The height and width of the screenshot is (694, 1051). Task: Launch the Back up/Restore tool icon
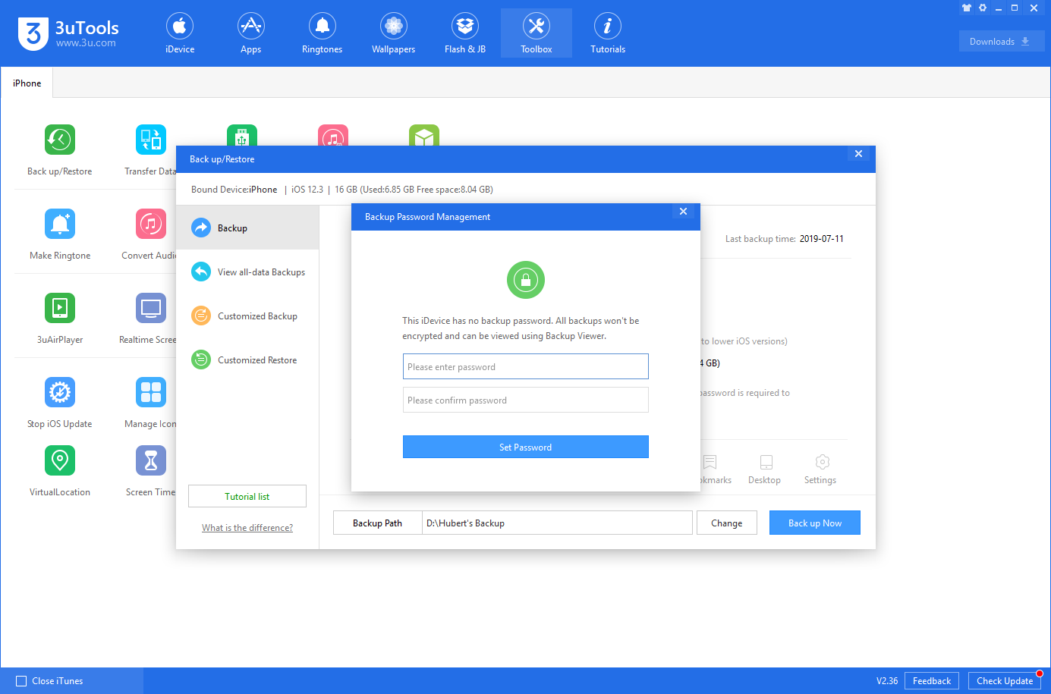pyautogui.click(x=60, y=140)
